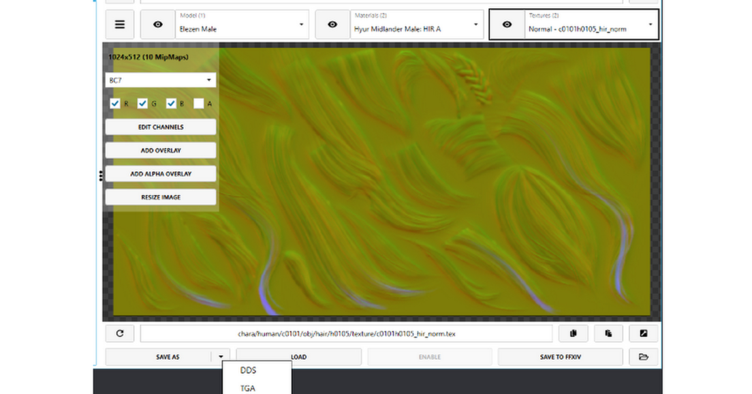
Task: Uncheck the R channel checkbox
Action: (x=115, y=104)
